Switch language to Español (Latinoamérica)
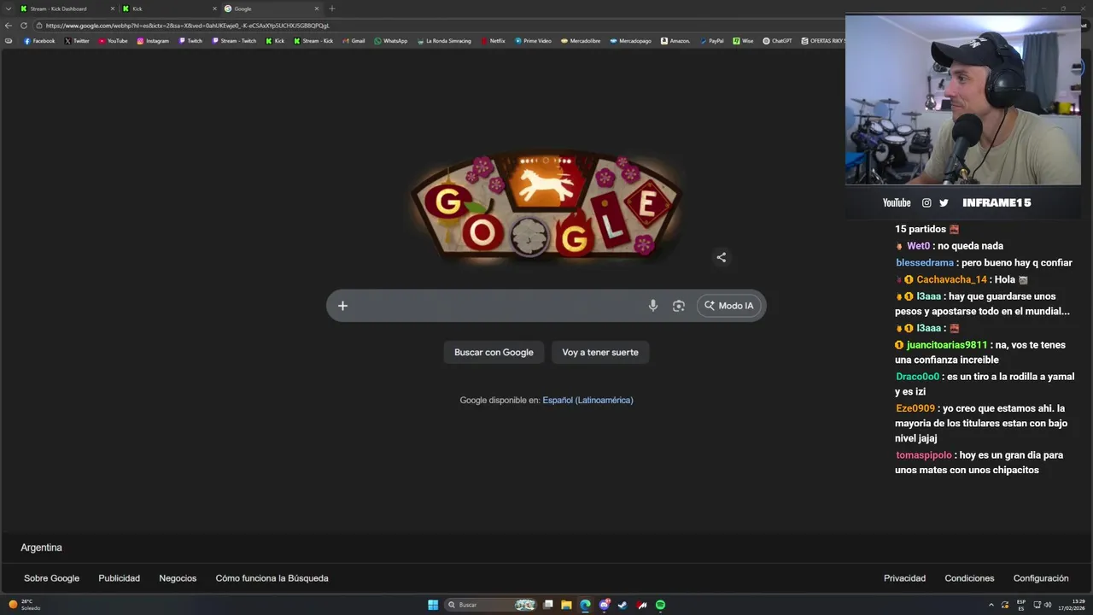Image resolution: width=1093 pixels, height=615 pixels. [587, 400]
